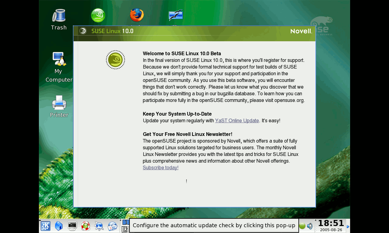Open the green SUSE gecko desktop icon
The height and width of the screenshot is (233, 389).
(x=98, y=15)
